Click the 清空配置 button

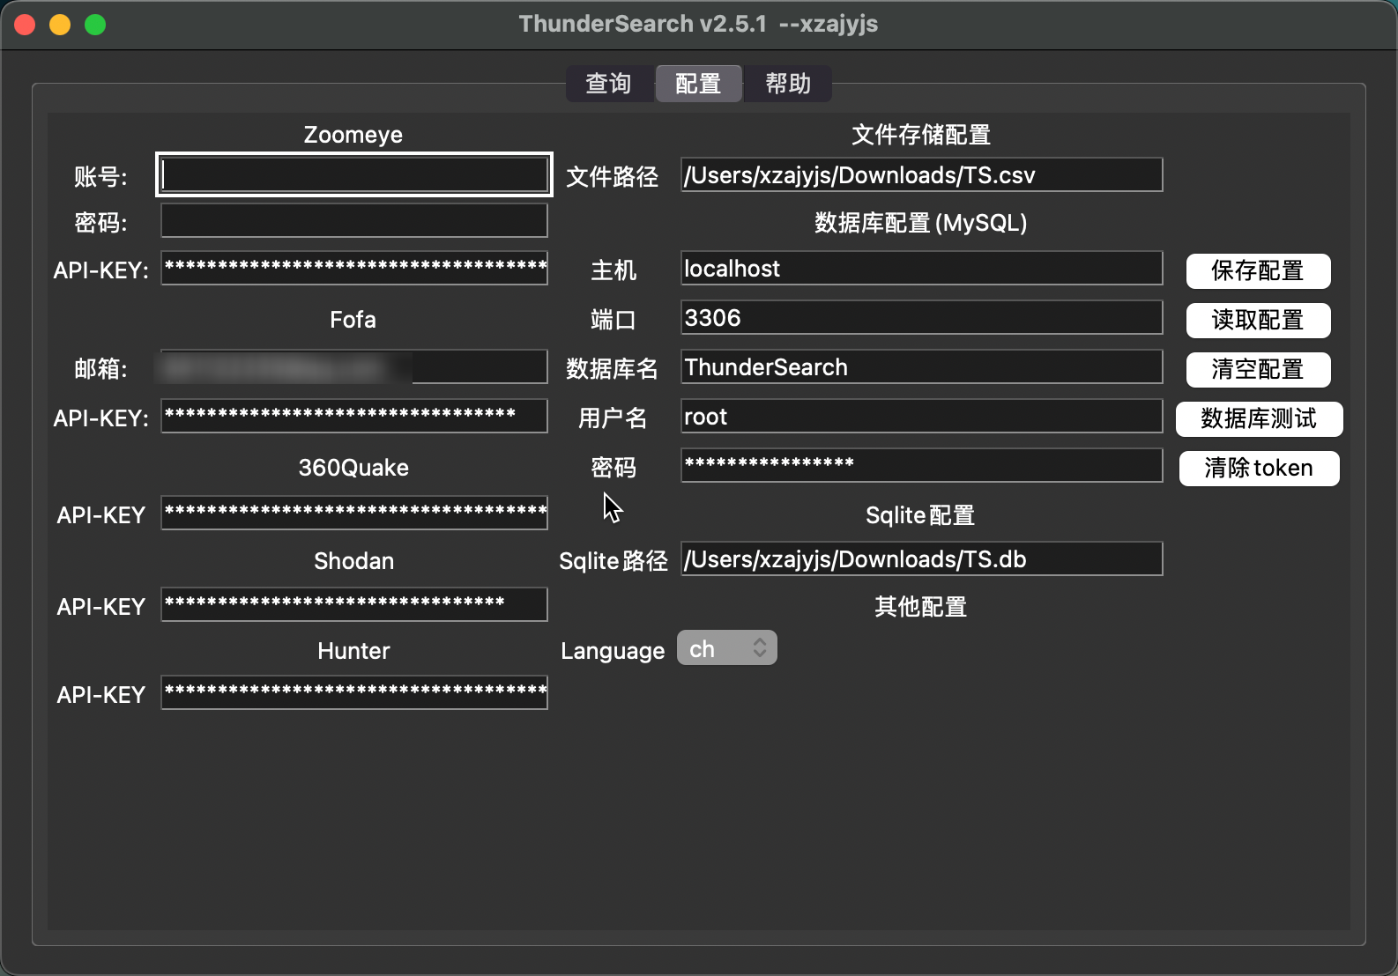pos(1258,369)
